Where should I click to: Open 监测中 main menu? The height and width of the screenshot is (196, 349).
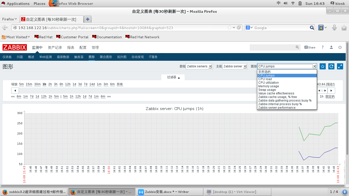tap(37, 47)
